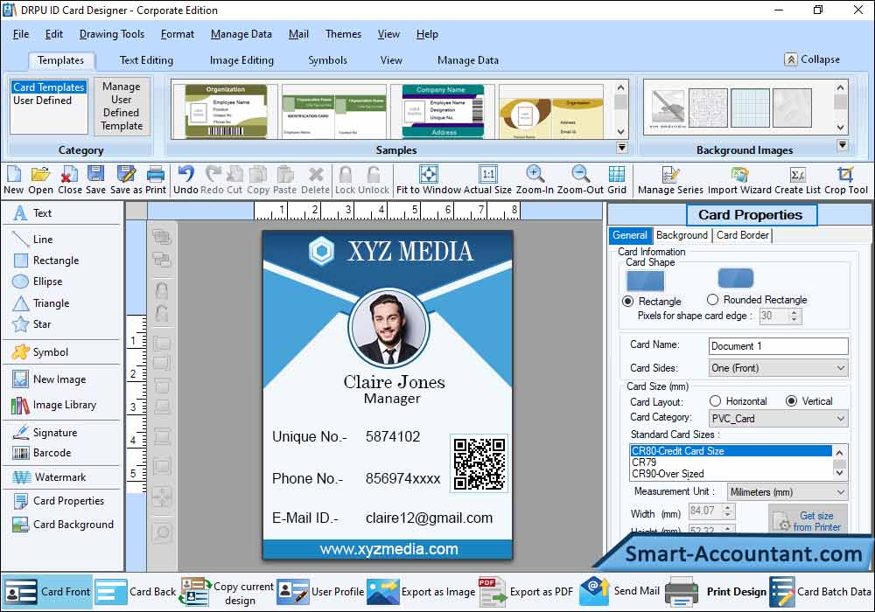
Task: Open the Drawing Tools menu
Action: click(x=112, y=34)
